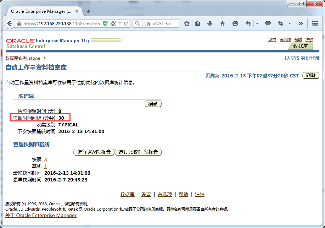Click the padlock site security icon
The image size is (325, 228).
click(x=19, y=24)
